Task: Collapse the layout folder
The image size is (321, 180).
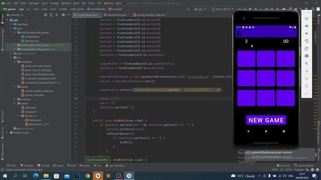Action: click(15, 86)
